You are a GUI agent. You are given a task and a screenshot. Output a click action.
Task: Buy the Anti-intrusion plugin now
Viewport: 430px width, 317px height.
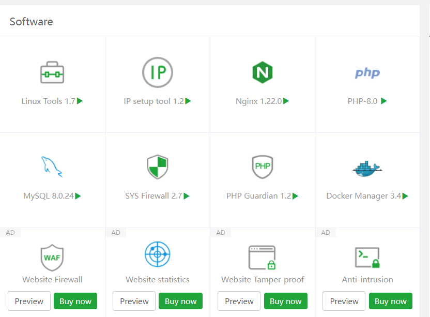(391, 301)
